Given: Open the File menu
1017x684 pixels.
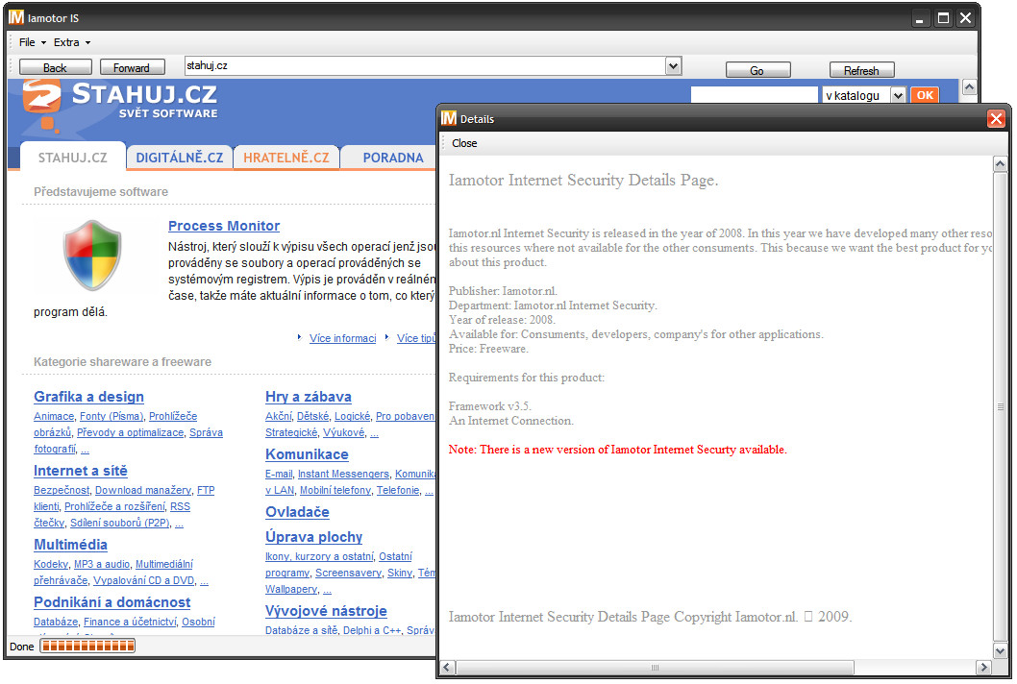Looking at the screenshot, I should (x=33, y=42).
